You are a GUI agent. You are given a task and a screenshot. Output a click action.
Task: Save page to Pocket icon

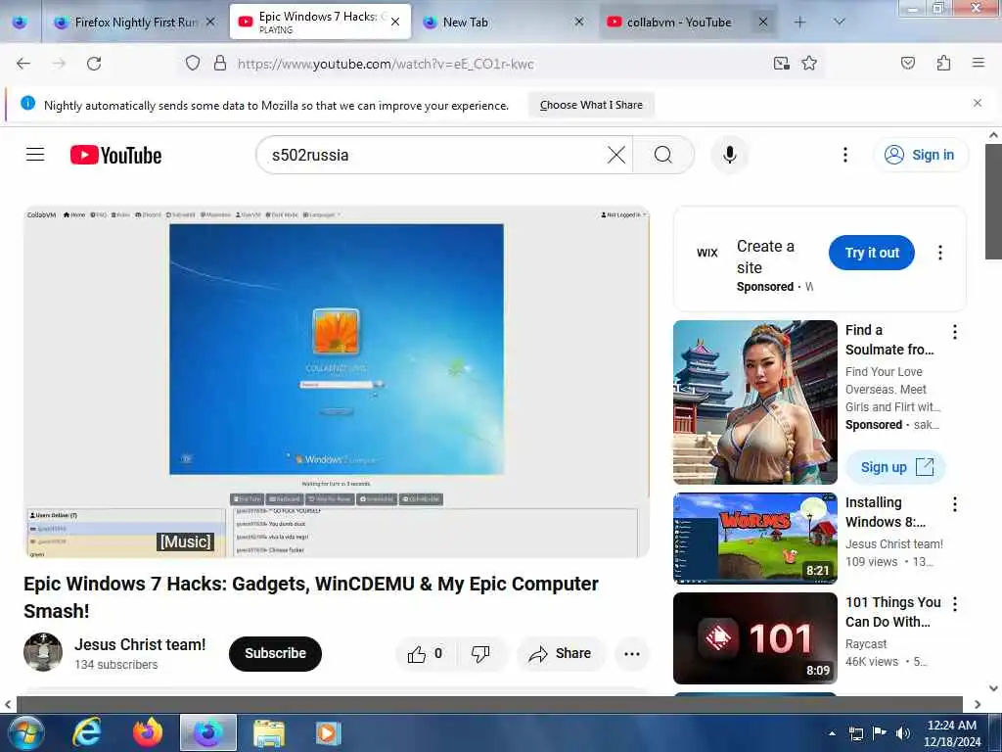907,63
